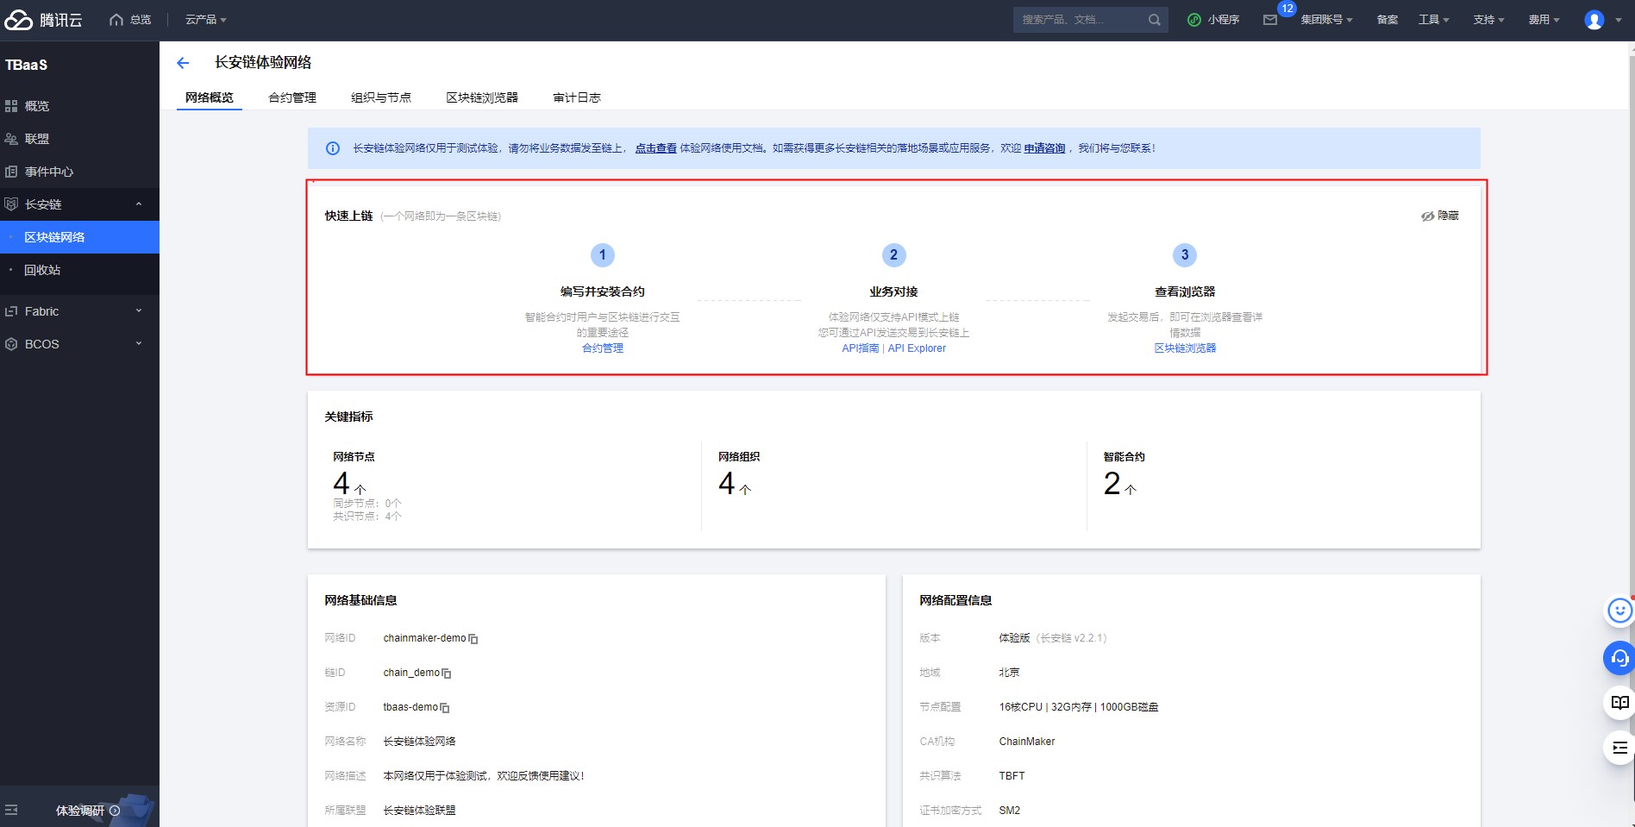Open the message mail icon with badge
The image size is (1635, 827).
point(1270,20)
